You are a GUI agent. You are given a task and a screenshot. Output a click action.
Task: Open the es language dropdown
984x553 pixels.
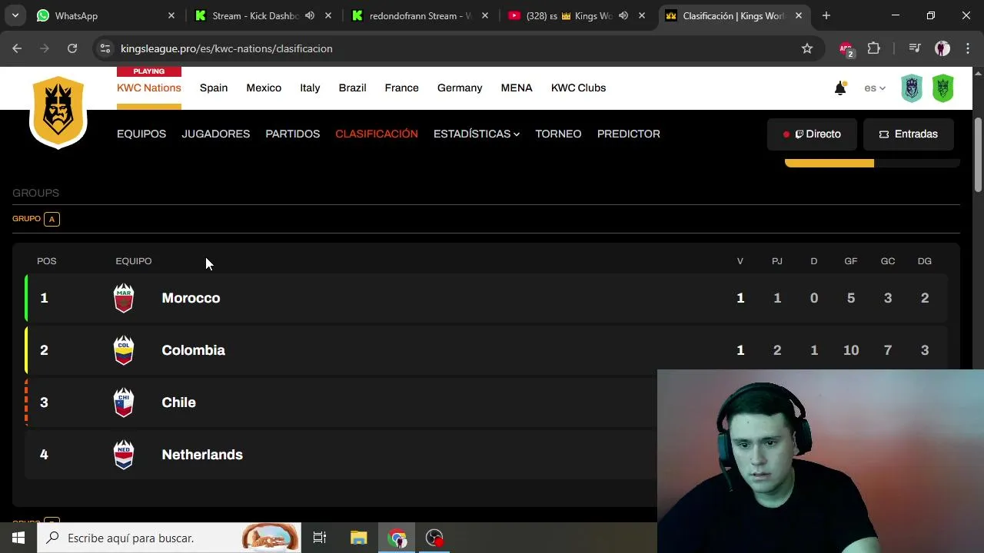[x=875, y=88]
